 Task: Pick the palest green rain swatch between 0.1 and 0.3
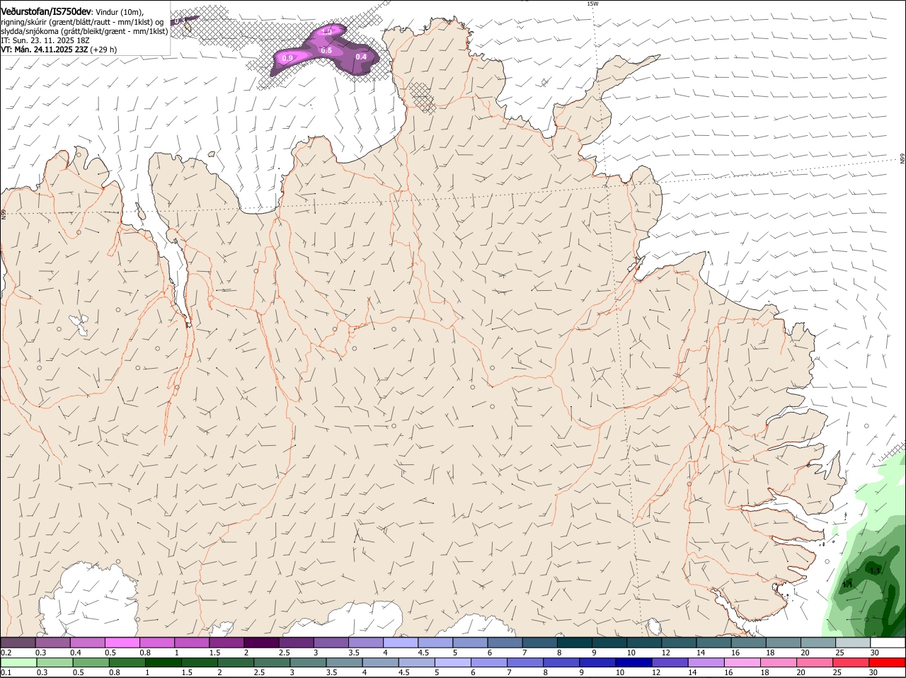(18, 662)
